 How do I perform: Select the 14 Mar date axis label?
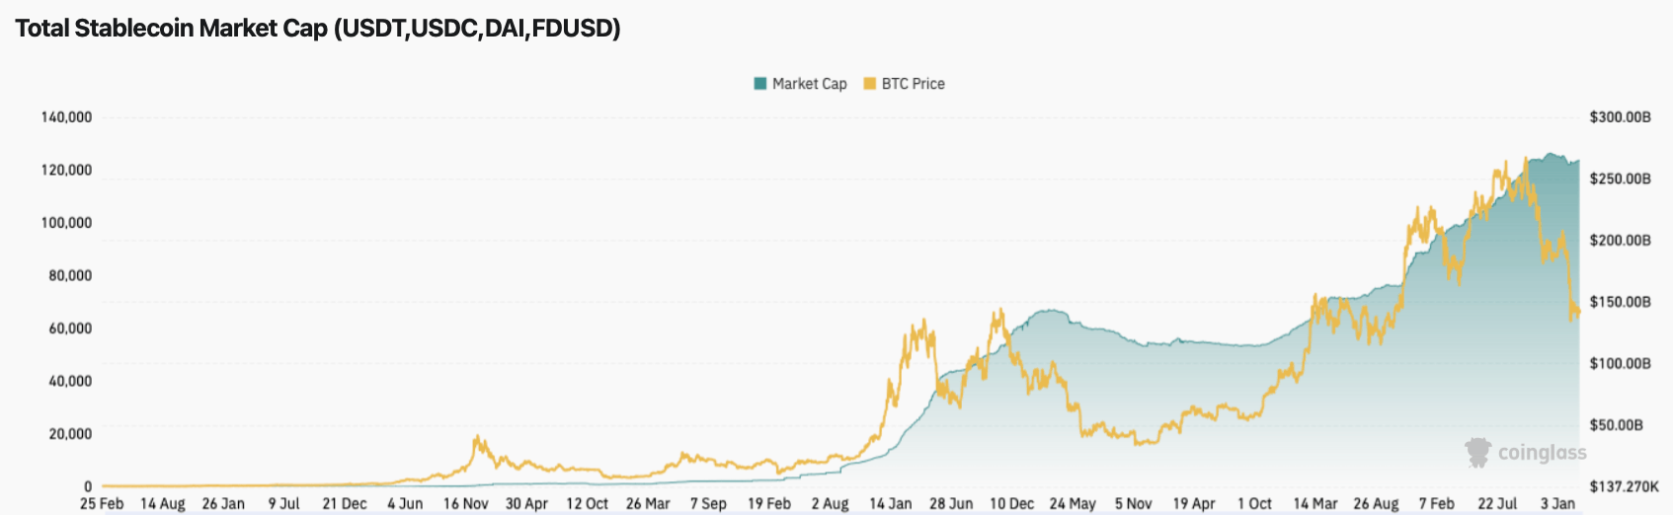click(1315, 503)
